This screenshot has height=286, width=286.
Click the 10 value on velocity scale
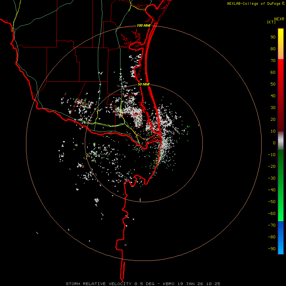pos(273,131)
